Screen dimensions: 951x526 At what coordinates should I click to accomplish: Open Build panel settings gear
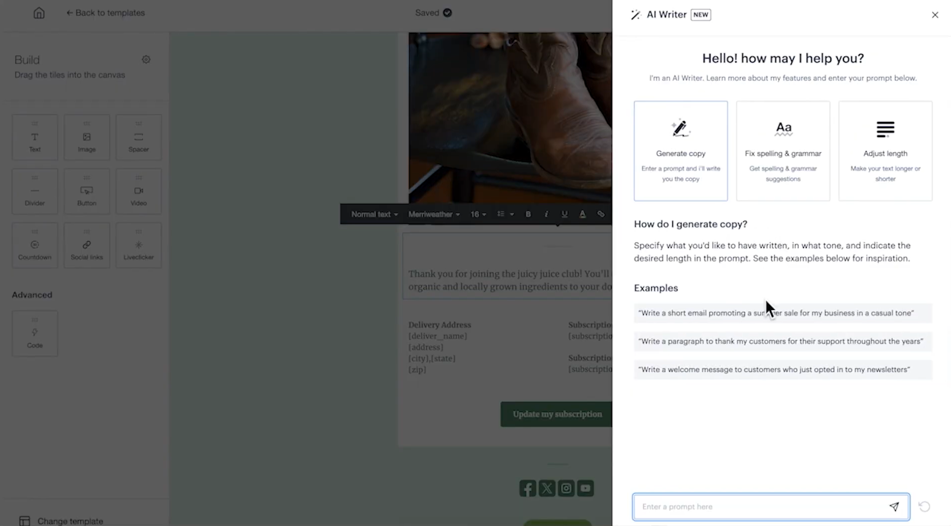[146, 59]
